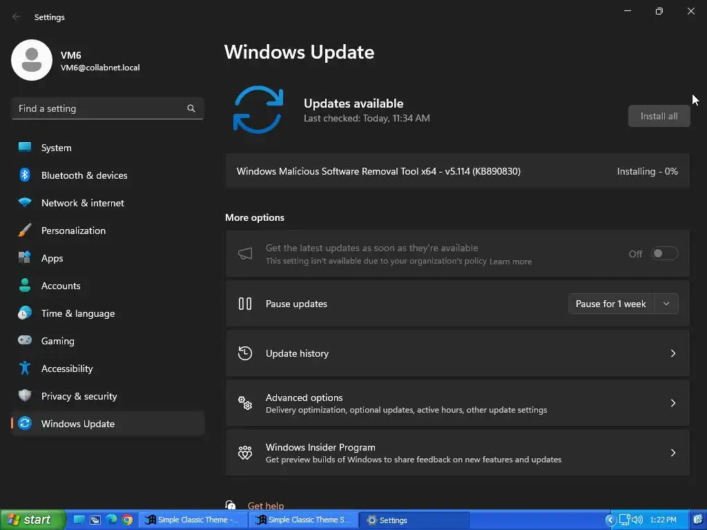Click the Advanced options gears icon
The height and width of the screenshot is (530, 707).
(245, 403)
